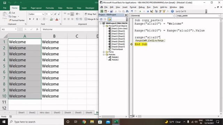The image size is (223, 125).
Task: Click the column C header in Excel
Action: pos(77,36)
